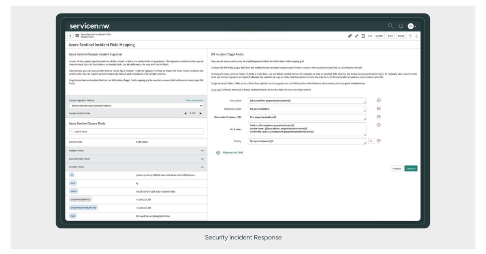Screen dimensions: 486x254
Task: Click the personalize form settings icon
Action: pyautogui.click(x=363, y=35)
